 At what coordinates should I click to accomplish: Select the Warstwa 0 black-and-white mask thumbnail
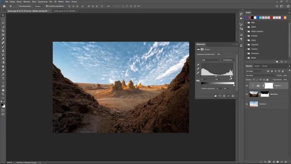point(265,94)
